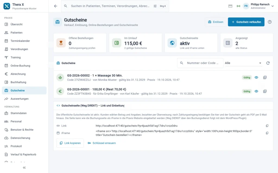Copy the Gutscheinseite link via row icon
278x173 pixels.
267,126
